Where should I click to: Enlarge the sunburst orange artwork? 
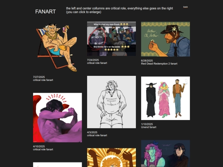pos(111,158)
